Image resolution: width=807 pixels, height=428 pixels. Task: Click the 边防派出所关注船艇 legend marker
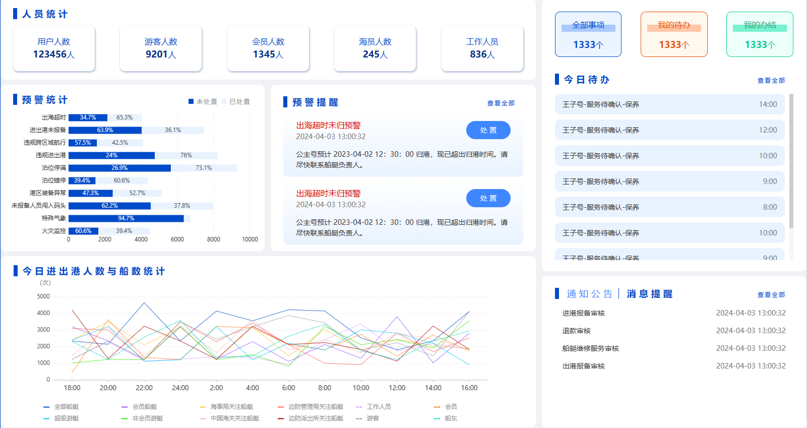(281, 418)
